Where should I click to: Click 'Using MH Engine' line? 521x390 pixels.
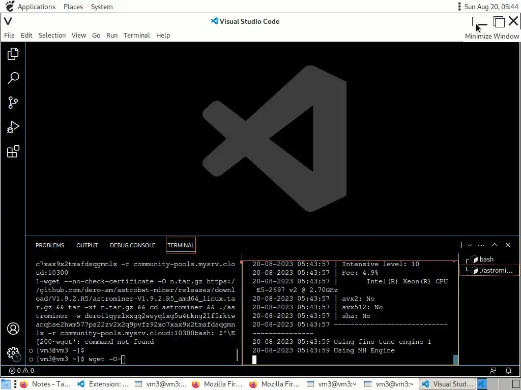coord(364,350)
